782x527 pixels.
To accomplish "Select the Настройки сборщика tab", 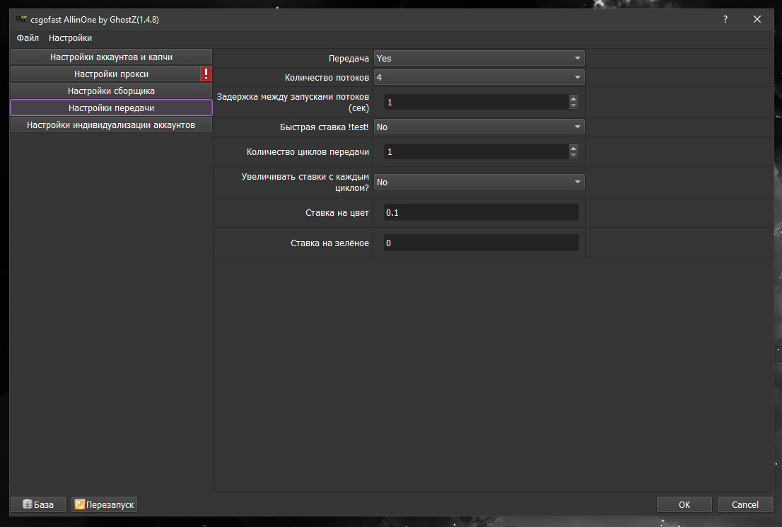I will (111, 91).
